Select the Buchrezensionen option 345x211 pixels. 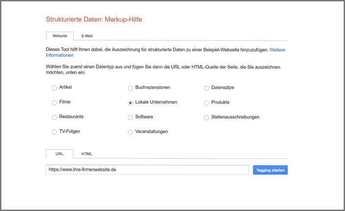130,88
